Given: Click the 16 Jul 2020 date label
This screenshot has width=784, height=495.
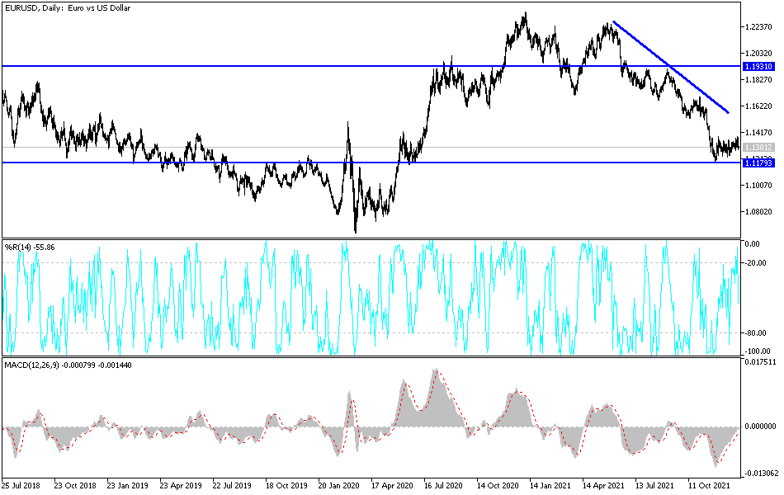Looking at the screenshot, I should [x=443, y=485].
